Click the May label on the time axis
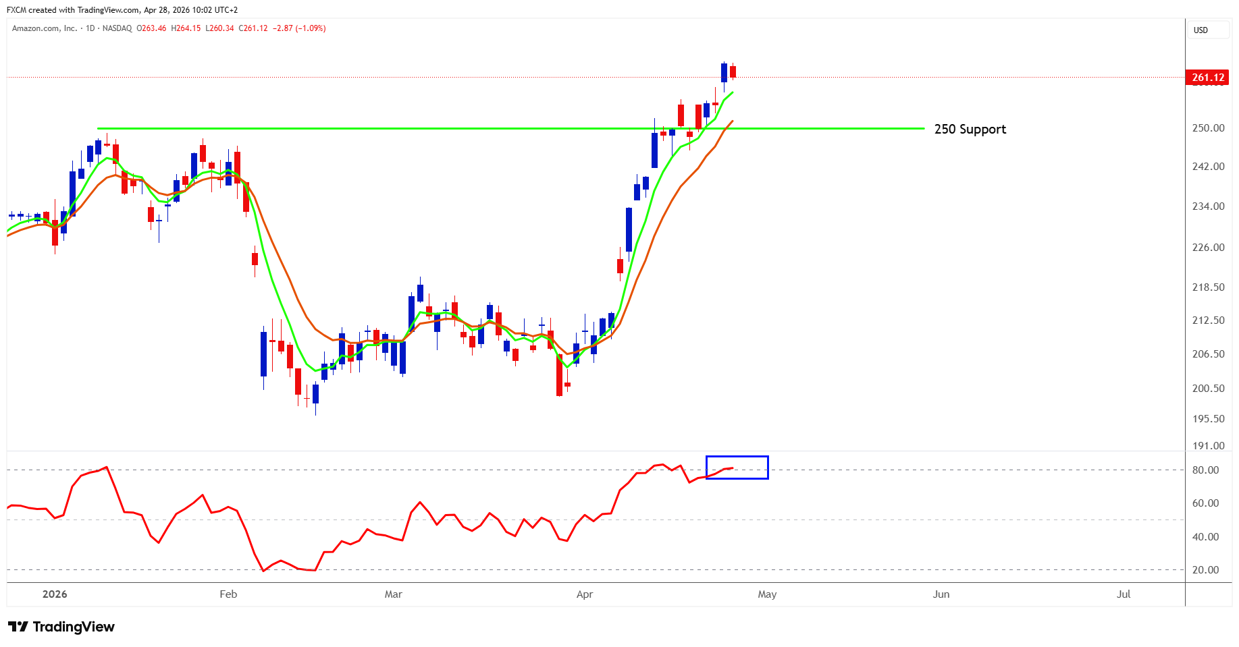Viewport: 1239px width, 647px height. [x=767, y=594]
